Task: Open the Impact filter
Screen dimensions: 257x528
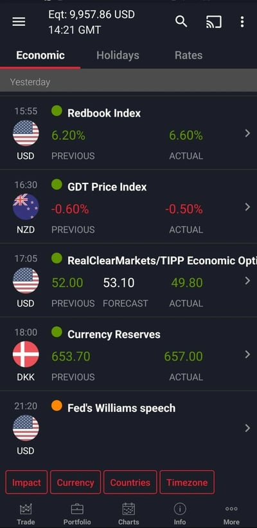Action: (x=26, y=482)
